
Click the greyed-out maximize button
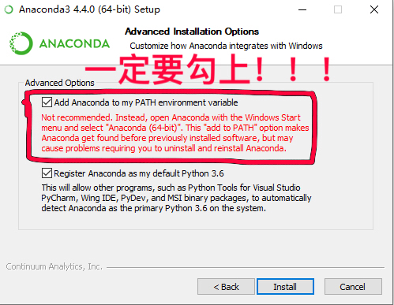click(x=338, y=9)
